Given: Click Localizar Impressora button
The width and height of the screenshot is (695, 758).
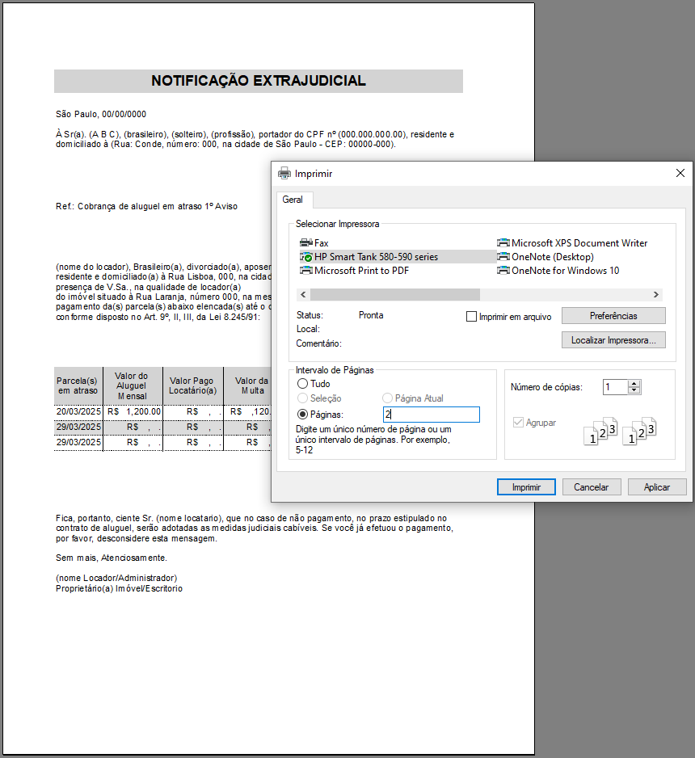Looking at the screenshot, I should [613, 340].
